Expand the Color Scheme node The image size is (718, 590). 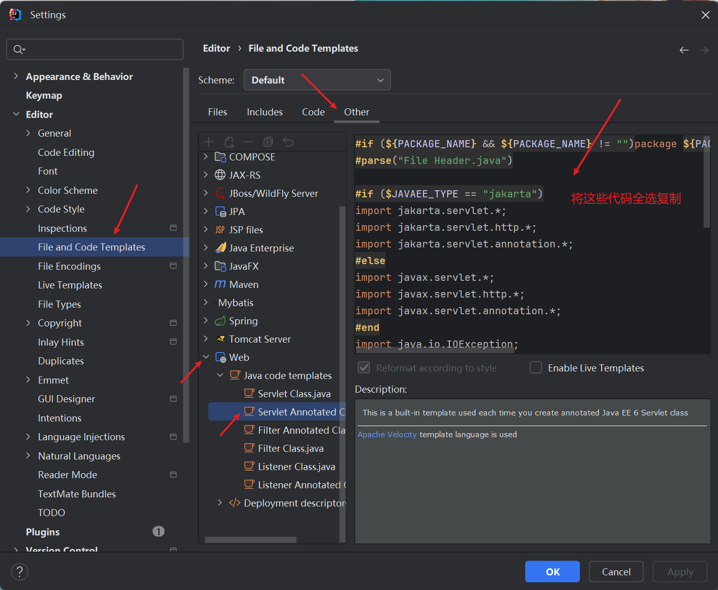pos(28,190)
